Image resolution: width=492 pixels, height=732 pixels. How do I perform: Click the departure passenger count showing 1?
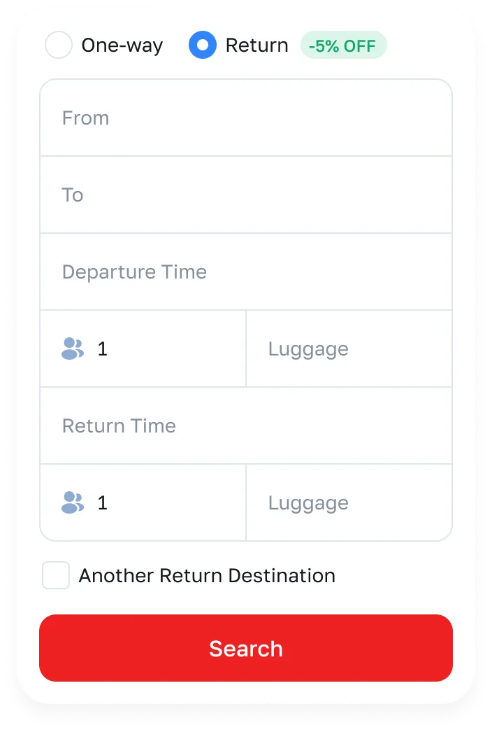[x=102, y=349]
